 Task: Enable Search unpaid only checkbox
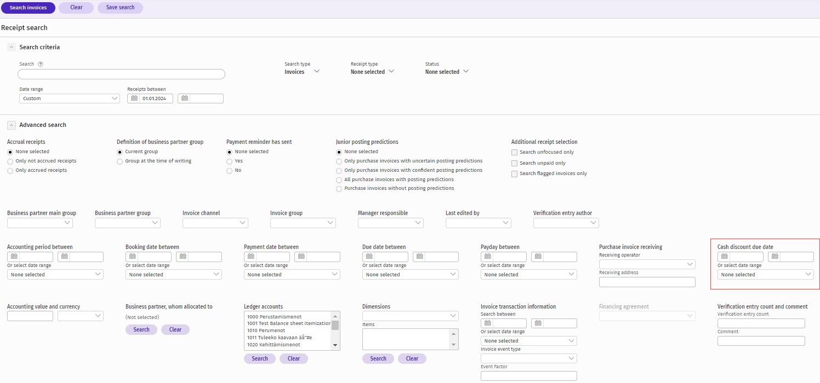[514, 163]
